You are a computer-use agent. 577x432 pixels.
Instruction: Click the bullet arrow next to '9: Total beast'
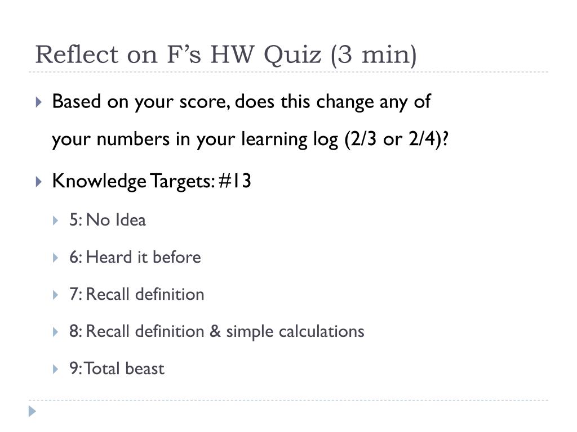(56, 369)
